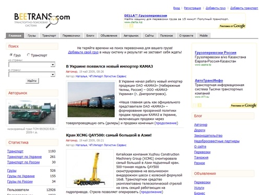
Task: Open the DELLA Грузоперевозки ad link
Action: click(146, 16)
